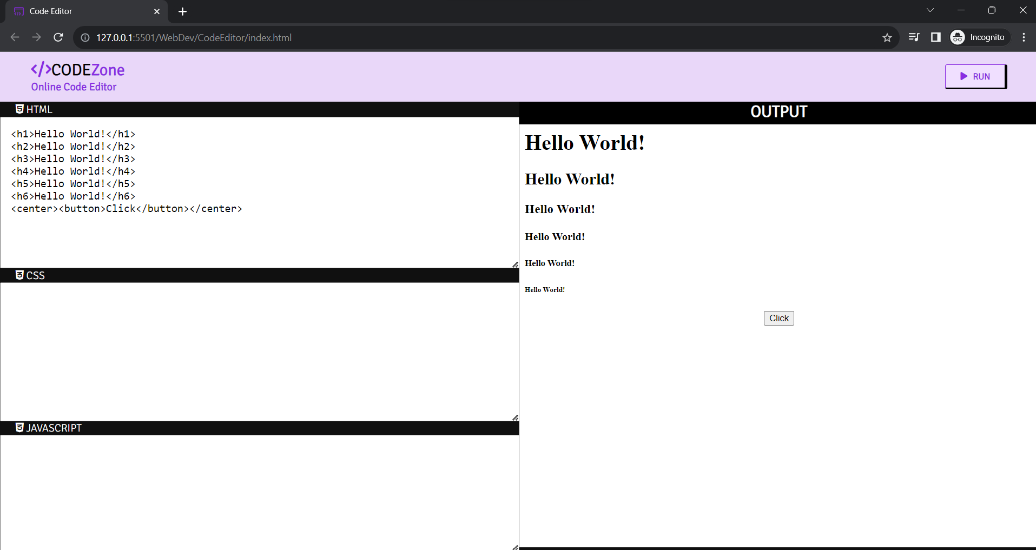Open the browser side panel icon
Screen dimensions: 1036x550
click(935, 37)
